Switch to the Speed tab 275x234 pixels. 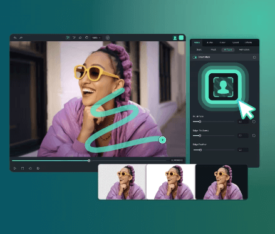point(236,43)
